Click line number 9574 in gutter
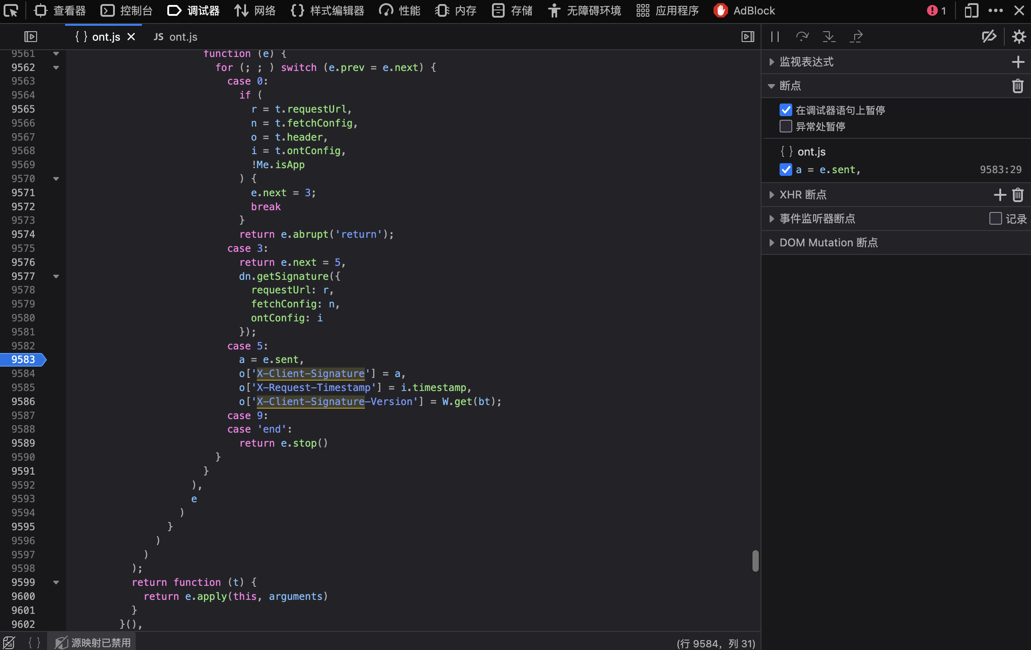 tap(23, 234)
